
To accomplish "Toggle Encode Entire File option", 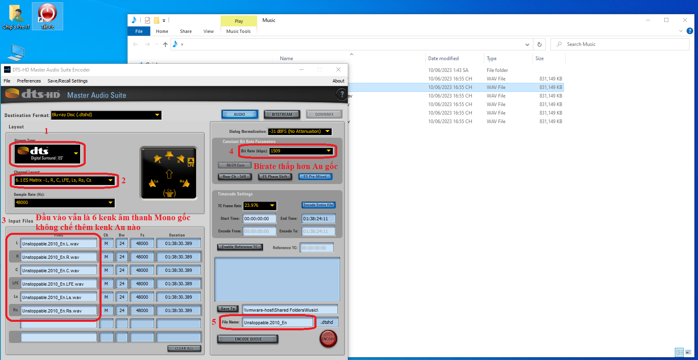I will click(318, 205).
